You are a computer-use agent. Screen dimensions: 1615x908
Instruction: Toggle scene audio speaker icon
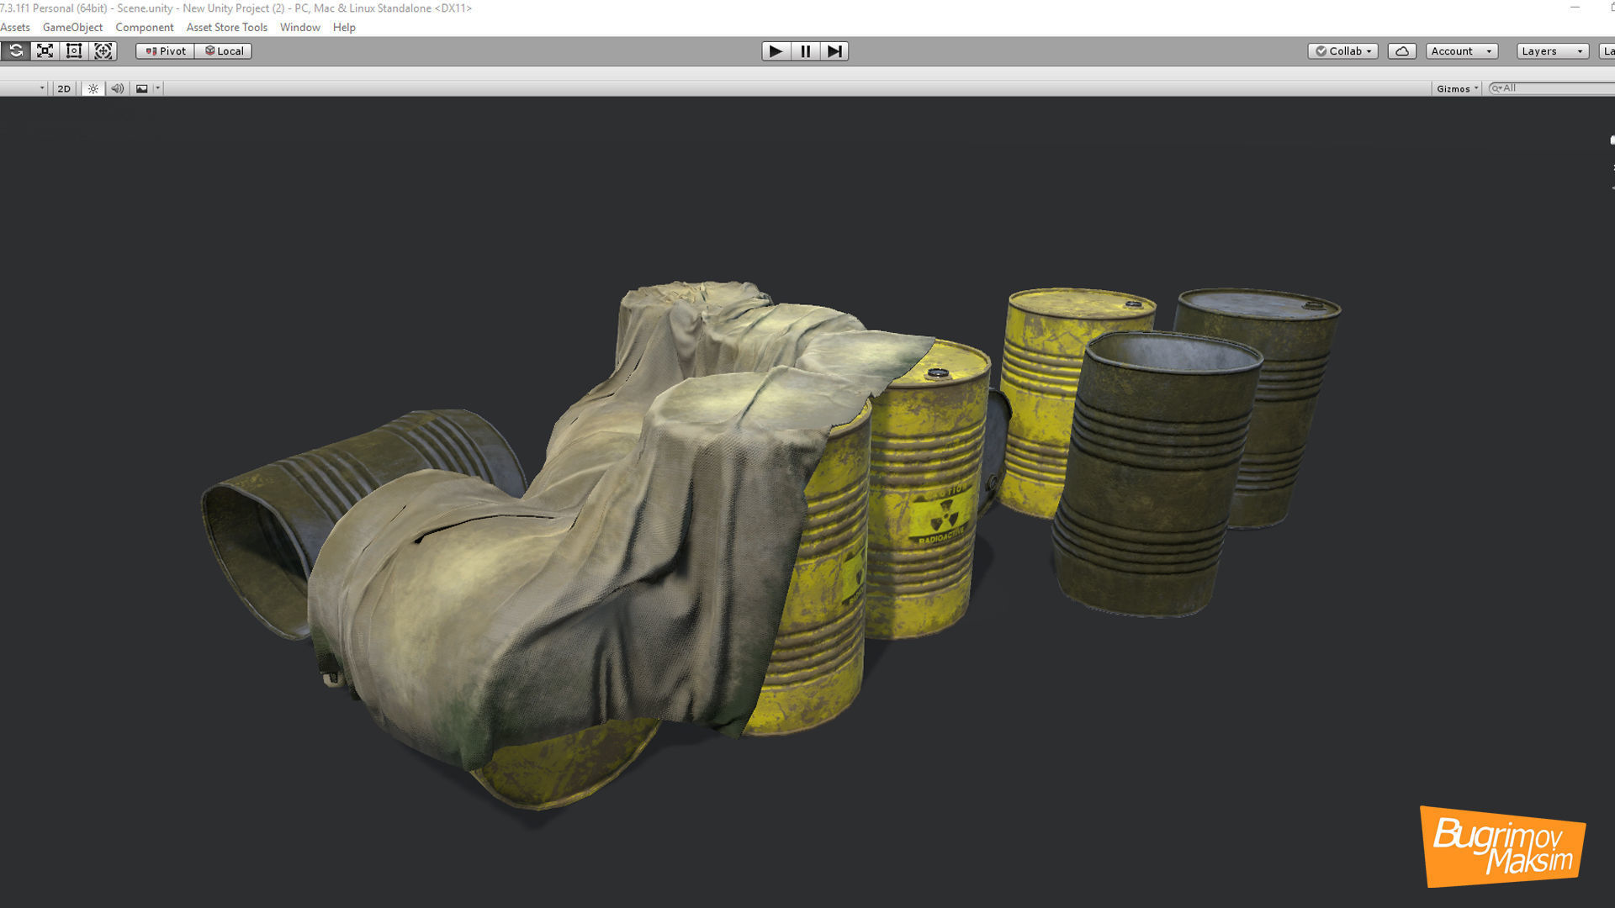click(x=118, y=88)
